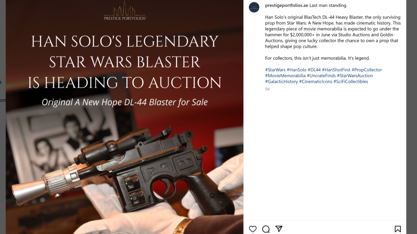Click the prestigeportfolios.ae username link
The height and width of the screenshot is (234, 417).
[x=287, y=5]
